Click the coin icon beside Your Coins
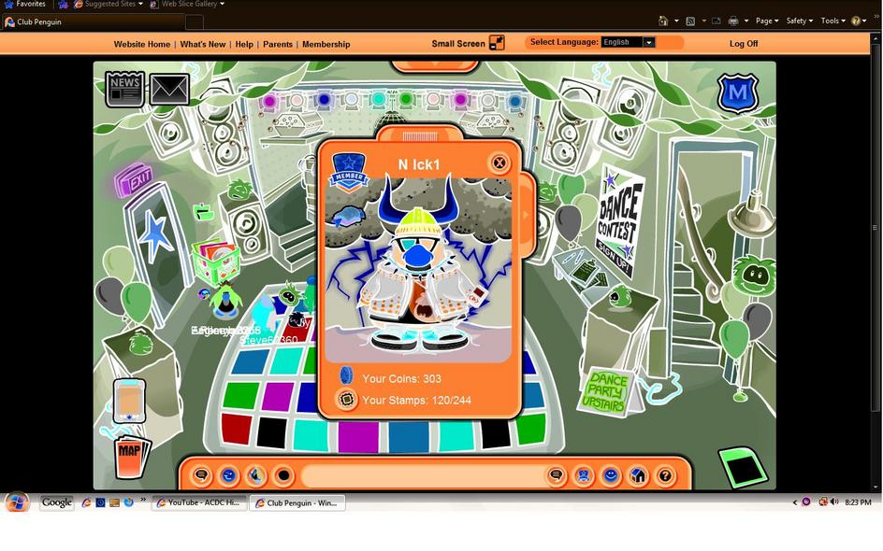Screen dimensions: 883x551 pos(346,375)
